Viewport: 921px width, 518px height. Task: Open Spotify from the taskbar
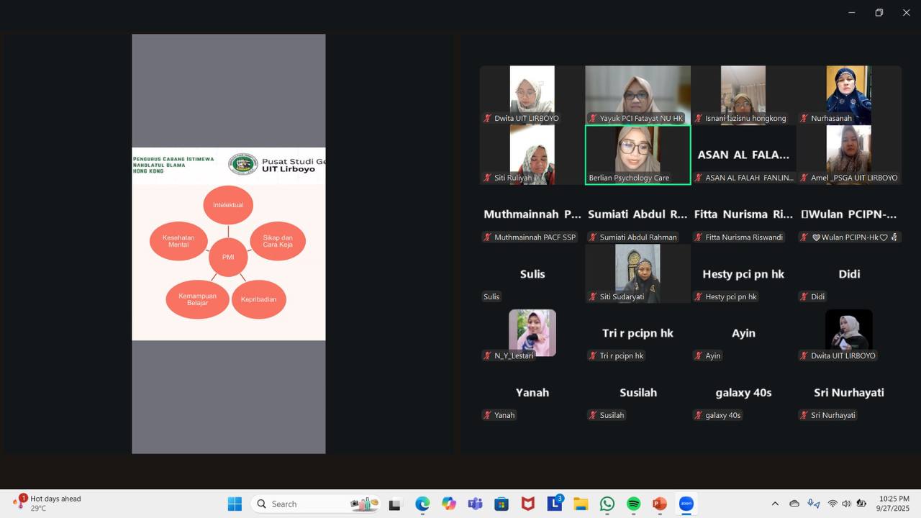click(x=633, y=504)
